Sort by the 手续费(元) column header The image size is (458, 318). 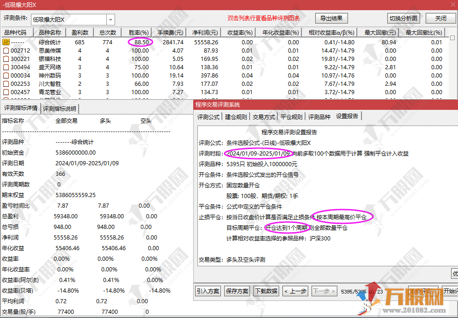[170, 32]
